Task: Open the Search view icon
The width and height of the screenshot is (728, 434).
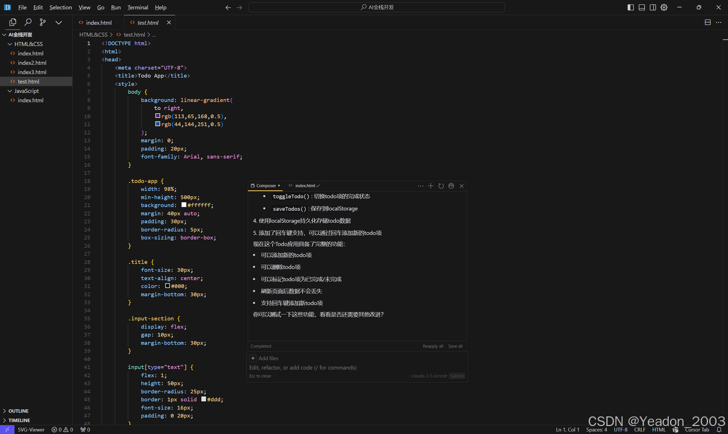Action: [x=28, y=22]
